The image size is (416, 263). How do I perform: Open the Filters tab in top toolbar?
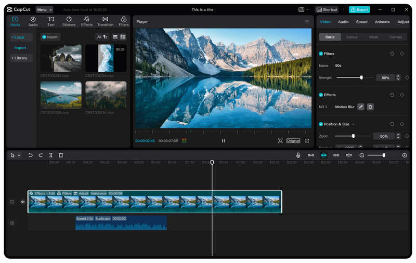point(123,21)
